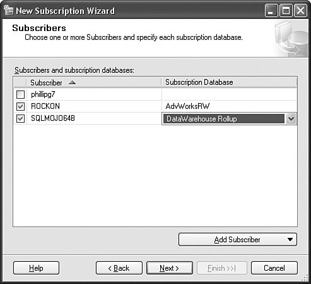Uncheck the ROCKON subscriber checkbox
Image resolution: width=311 pixels, height=284 pixels.
(x=20, y=106)
